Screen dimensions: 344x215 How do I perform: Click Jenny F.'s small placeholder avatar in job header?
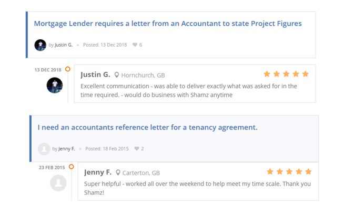[44, 149]
